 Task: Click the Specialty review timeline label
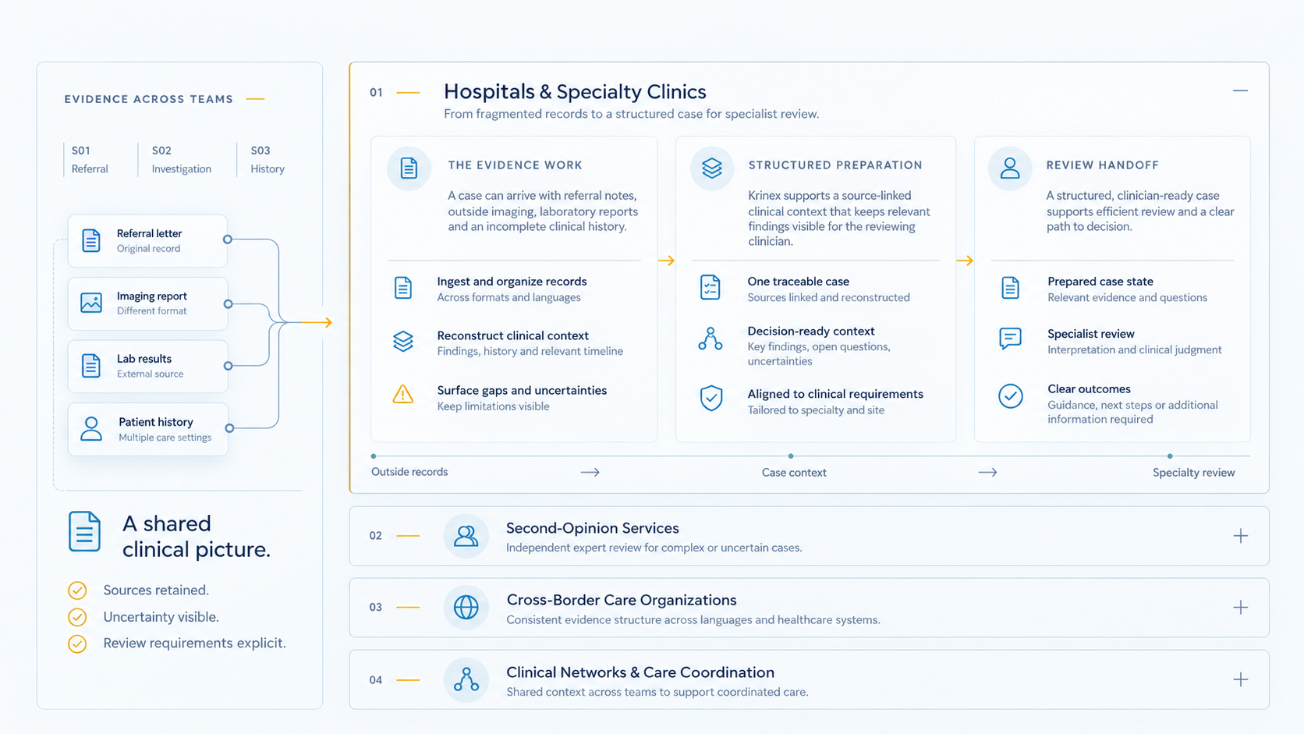1193,473
